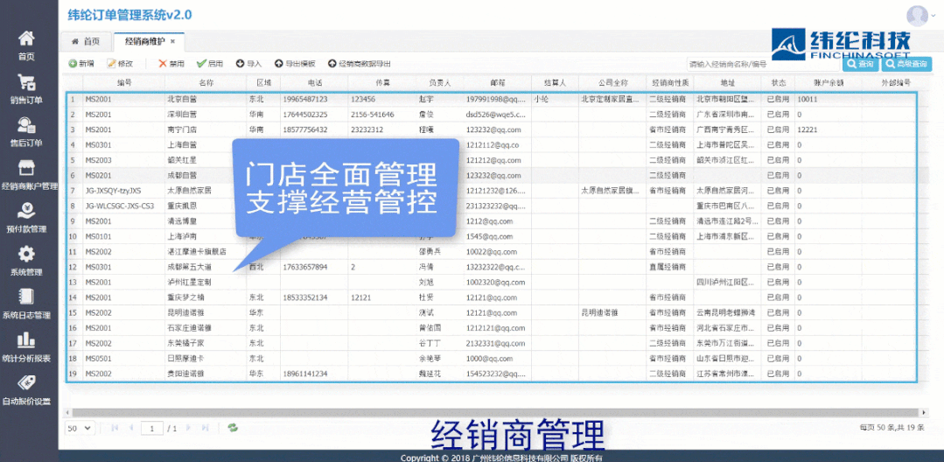Click the 经销商性质 column header
944x462 pixels.
[670, 83]
